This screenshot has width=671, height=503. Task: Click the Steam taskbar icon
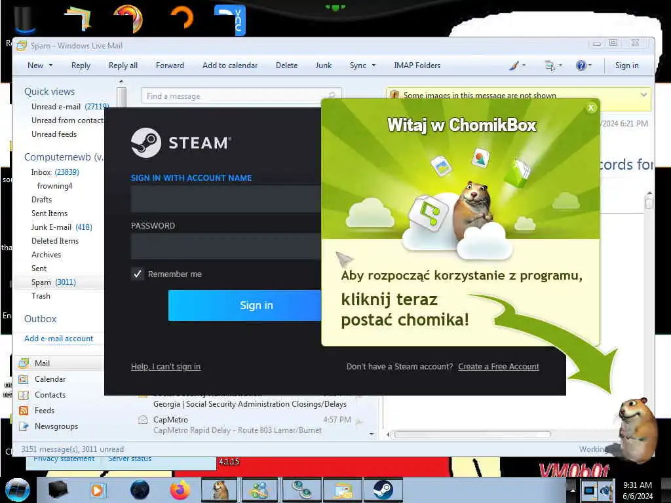click(x=383, y=490)
